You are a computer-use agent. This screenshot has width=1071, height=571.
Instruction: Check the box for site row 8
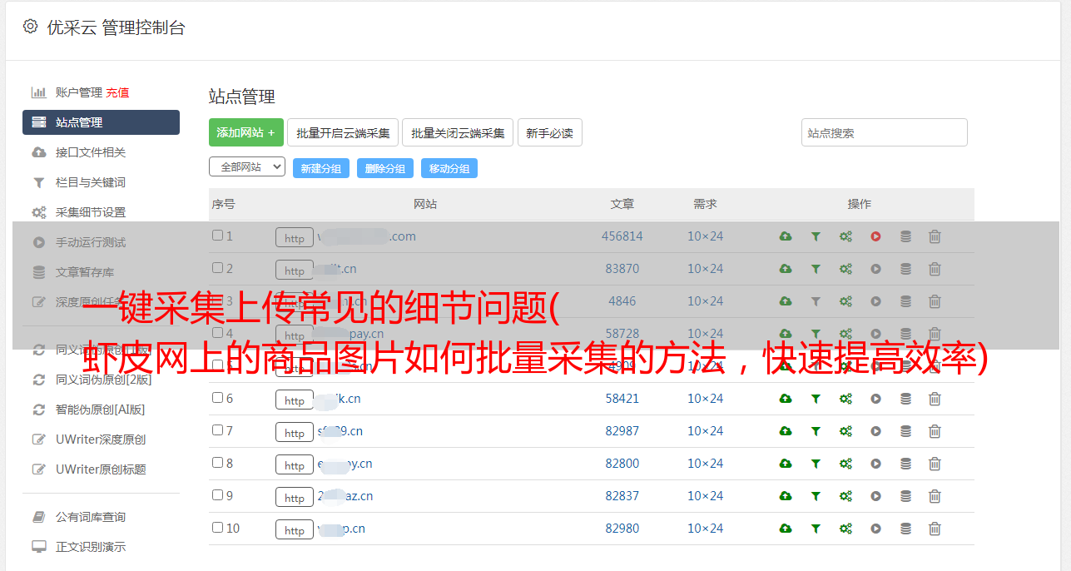[217, 463]
